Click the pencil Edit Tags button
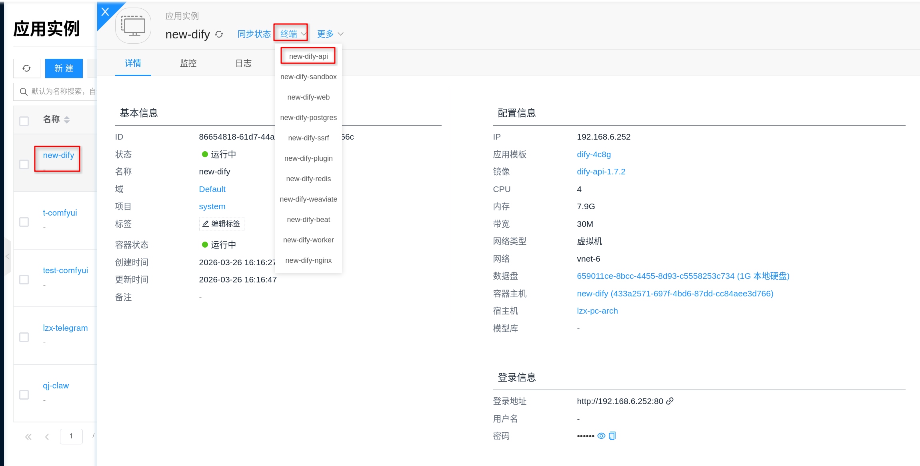This screenshot has width=920, height=466. (x=222, y=224)
